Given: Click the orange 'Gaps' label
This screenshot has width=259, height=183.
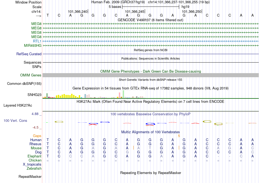Looking at the screenshot, I should pos(37,136).
